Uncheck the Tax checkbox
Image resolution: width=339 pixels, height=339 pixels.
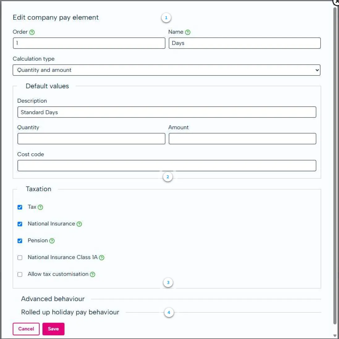(20, 207)
